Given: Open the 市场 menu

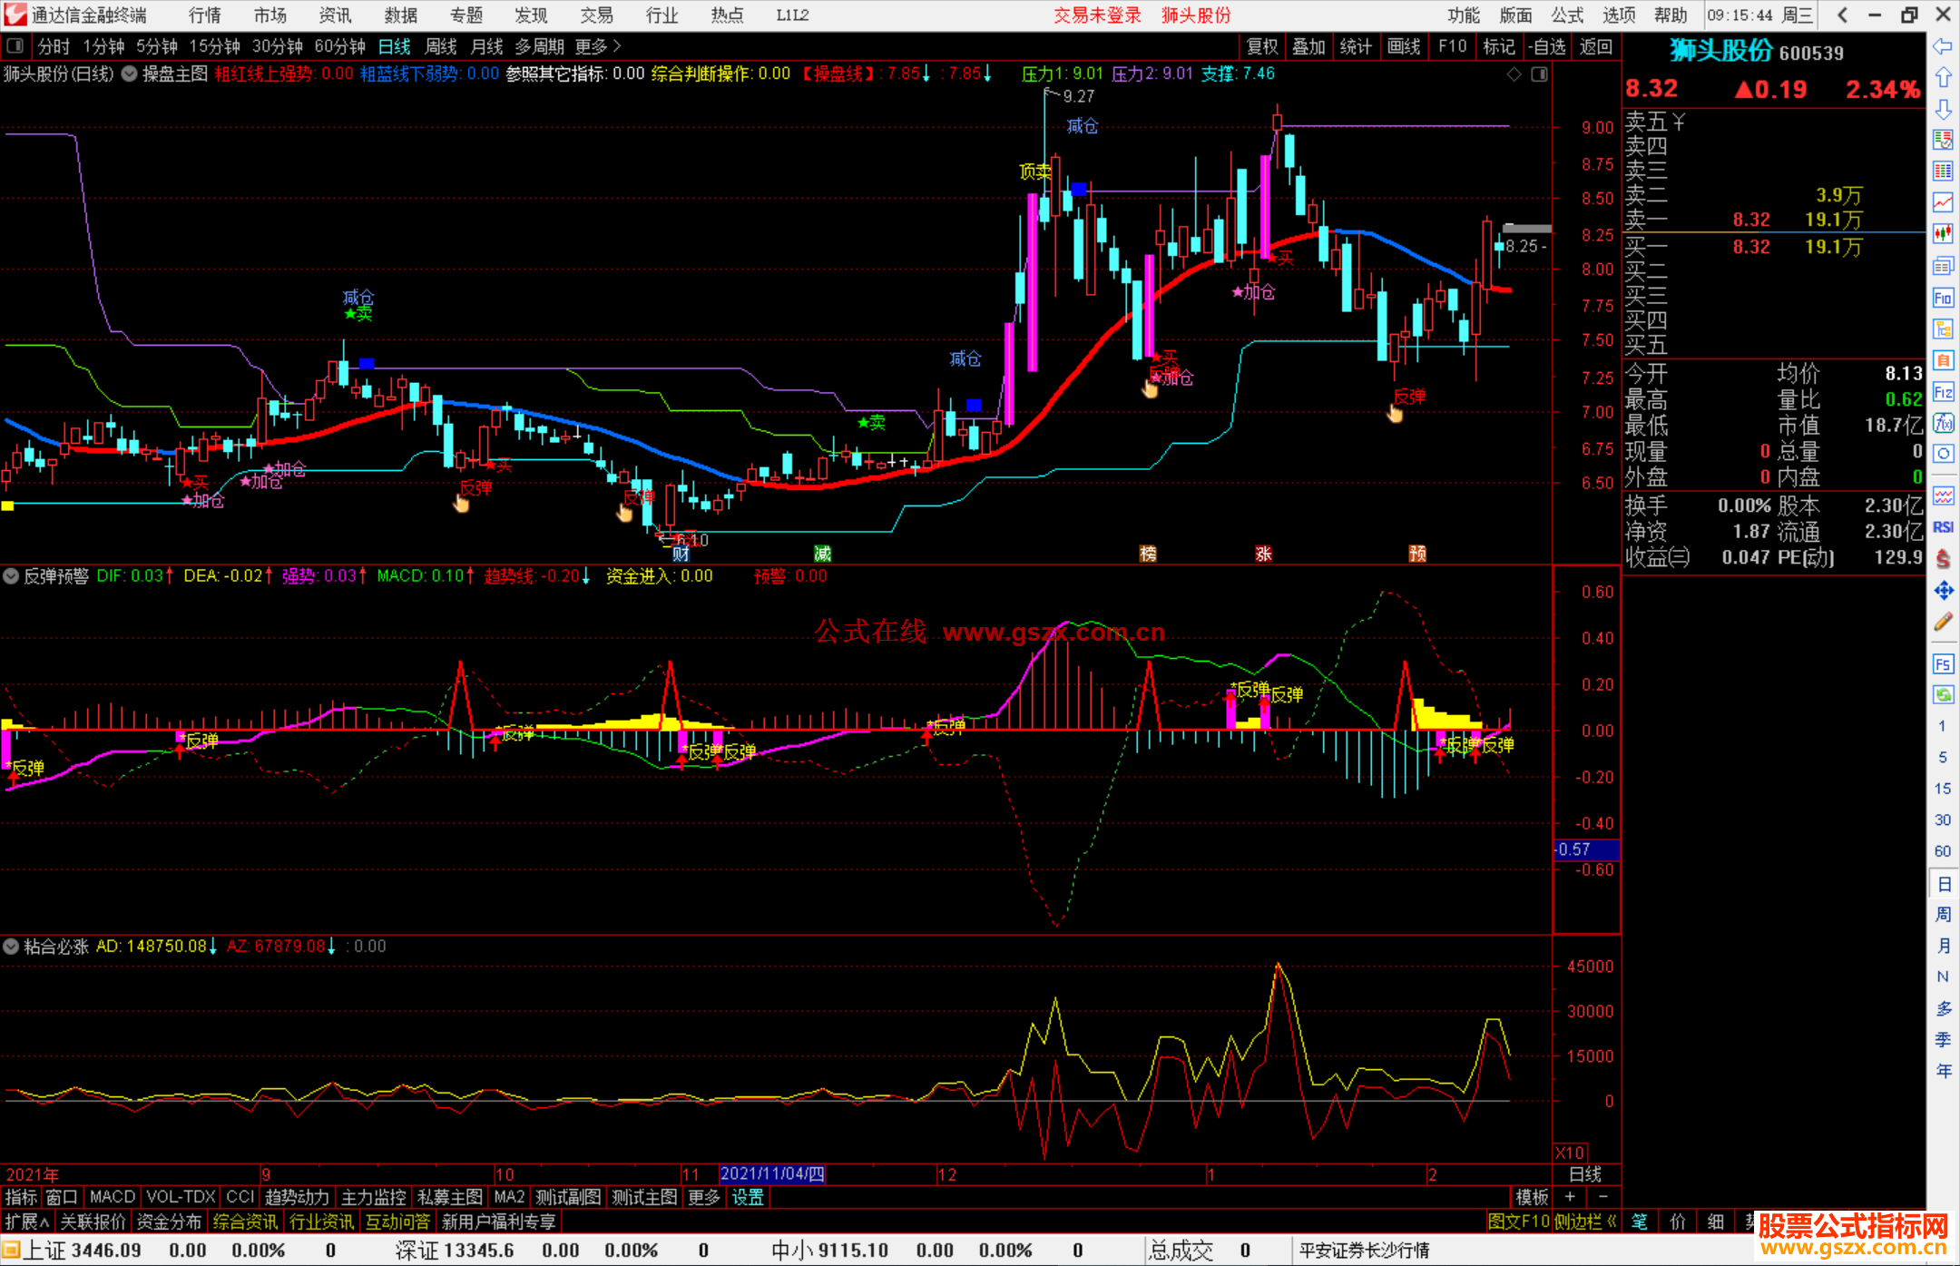Looking at the screenshot, I should coord(269,15).
